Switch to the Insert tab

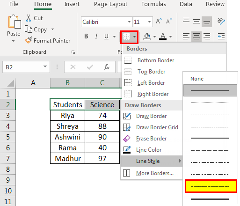72,4
